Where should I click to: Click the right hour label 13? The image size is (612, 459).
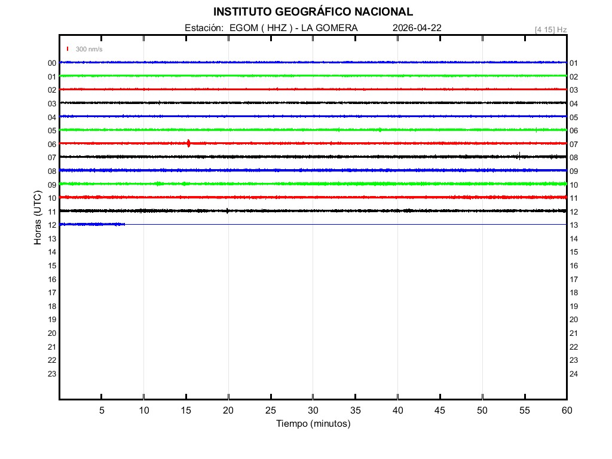click(574, 225)
